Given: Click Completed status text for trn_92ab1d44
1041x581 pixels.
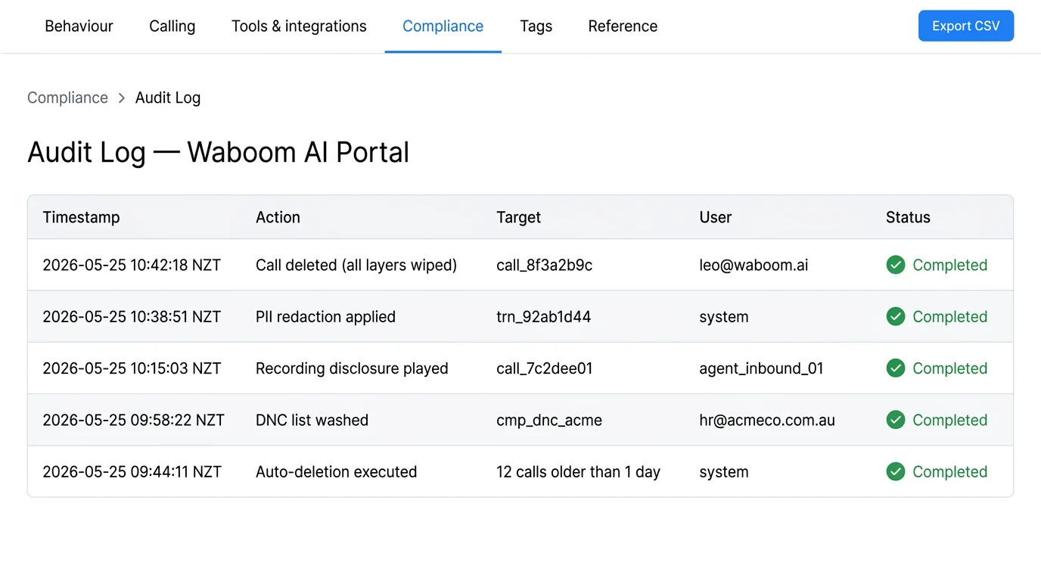Looking at the screenshot, I should coord(949,317).
